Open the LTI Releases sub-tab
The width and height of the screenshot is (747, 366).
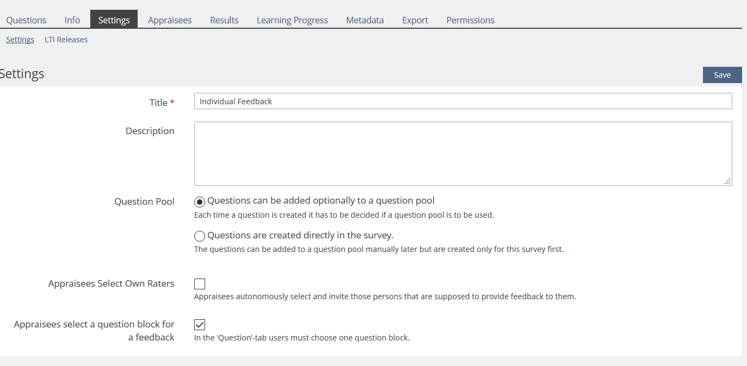pyautogui.click(x=66, y=40)
